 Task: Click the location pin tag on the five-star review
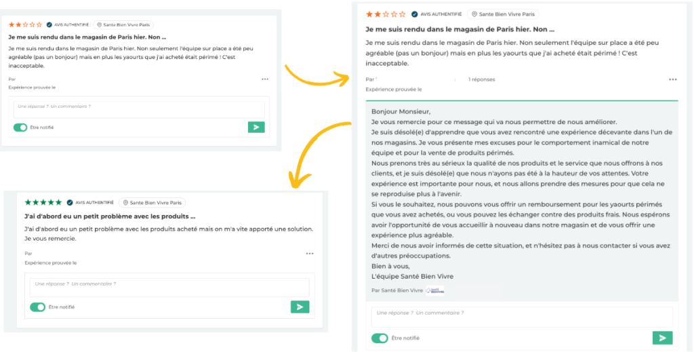coord(152,202)
